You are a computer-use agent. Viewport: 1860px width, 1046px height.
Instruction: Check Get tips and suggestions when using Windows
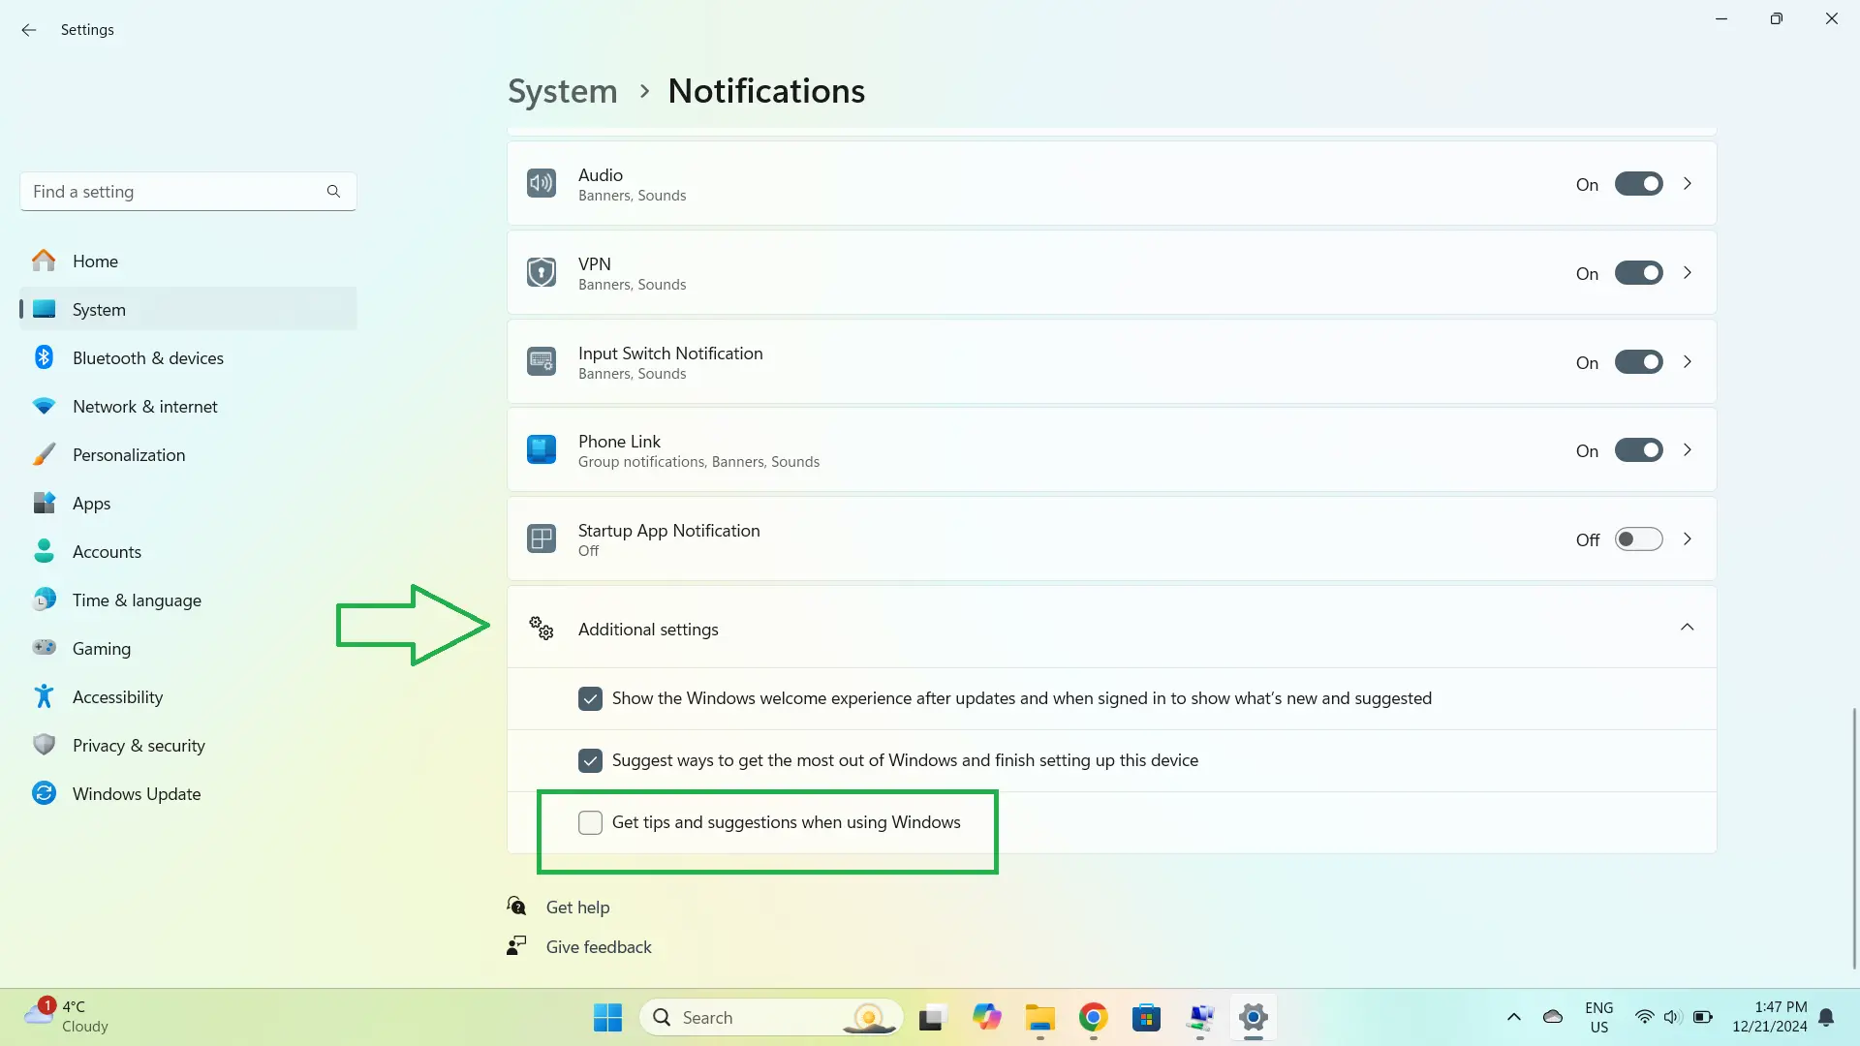[590, 822]
